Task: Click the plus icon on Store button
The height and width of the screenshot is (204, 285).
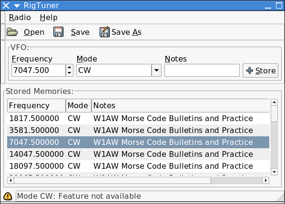Action: tap(249, 71)
